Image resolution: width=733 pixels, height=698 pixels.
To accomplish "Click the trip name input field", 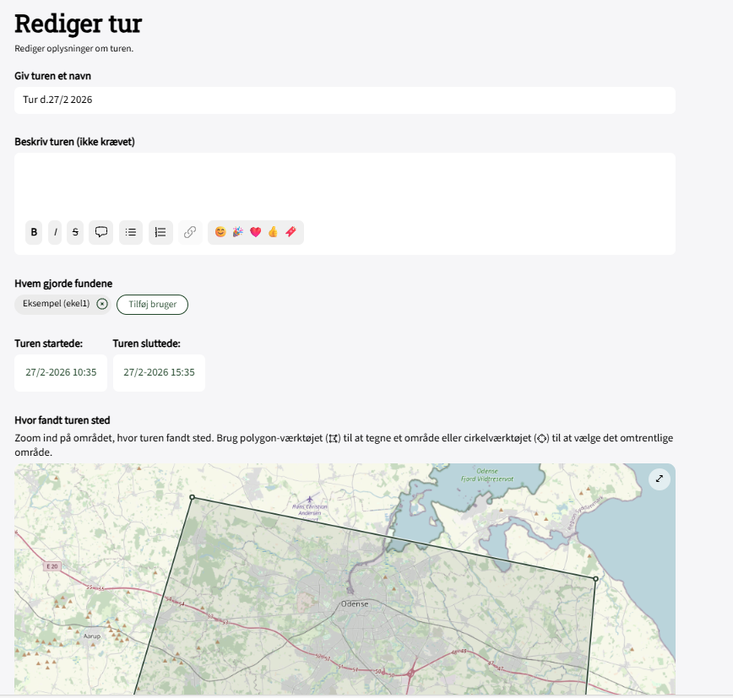I will click(345, 100).
